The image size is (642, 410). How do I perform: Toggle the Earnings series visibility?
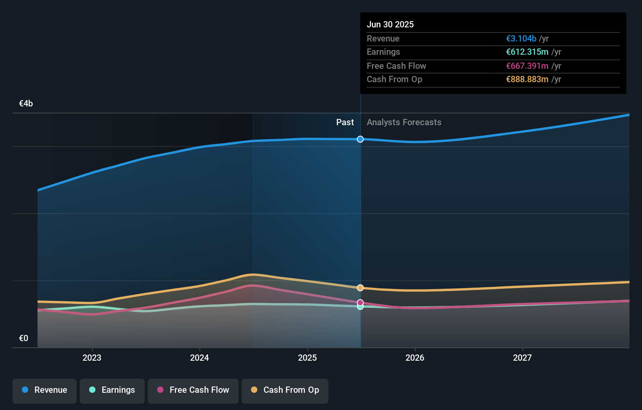coord(112,390)
